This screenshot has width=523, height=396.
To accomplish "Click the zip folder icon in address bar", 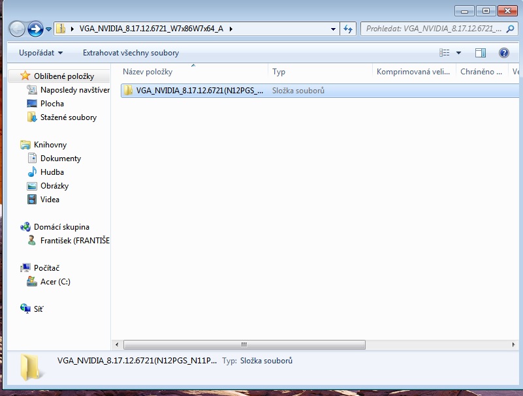I will (x=60, y=29).
